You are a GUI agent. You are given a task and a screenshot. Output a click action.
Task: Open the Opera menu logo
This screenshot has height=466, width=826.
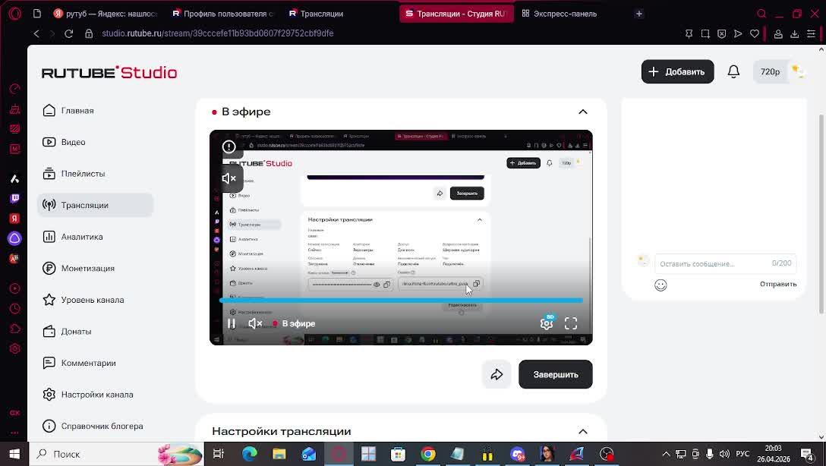click(14, 14)
